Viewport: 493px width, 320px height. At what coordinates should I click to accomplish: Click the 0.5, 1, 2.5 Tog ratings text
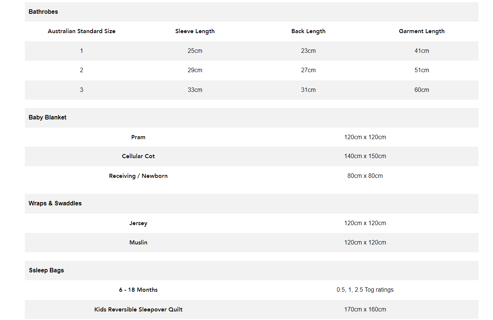(x=365, y=290)
